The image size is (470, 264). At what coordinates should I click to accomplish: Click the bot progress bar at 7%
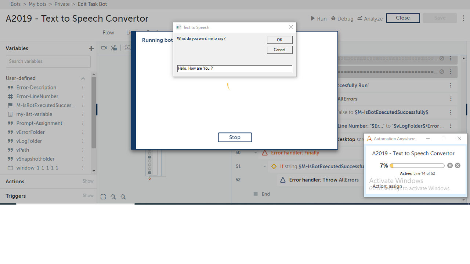tap(417, 166)
